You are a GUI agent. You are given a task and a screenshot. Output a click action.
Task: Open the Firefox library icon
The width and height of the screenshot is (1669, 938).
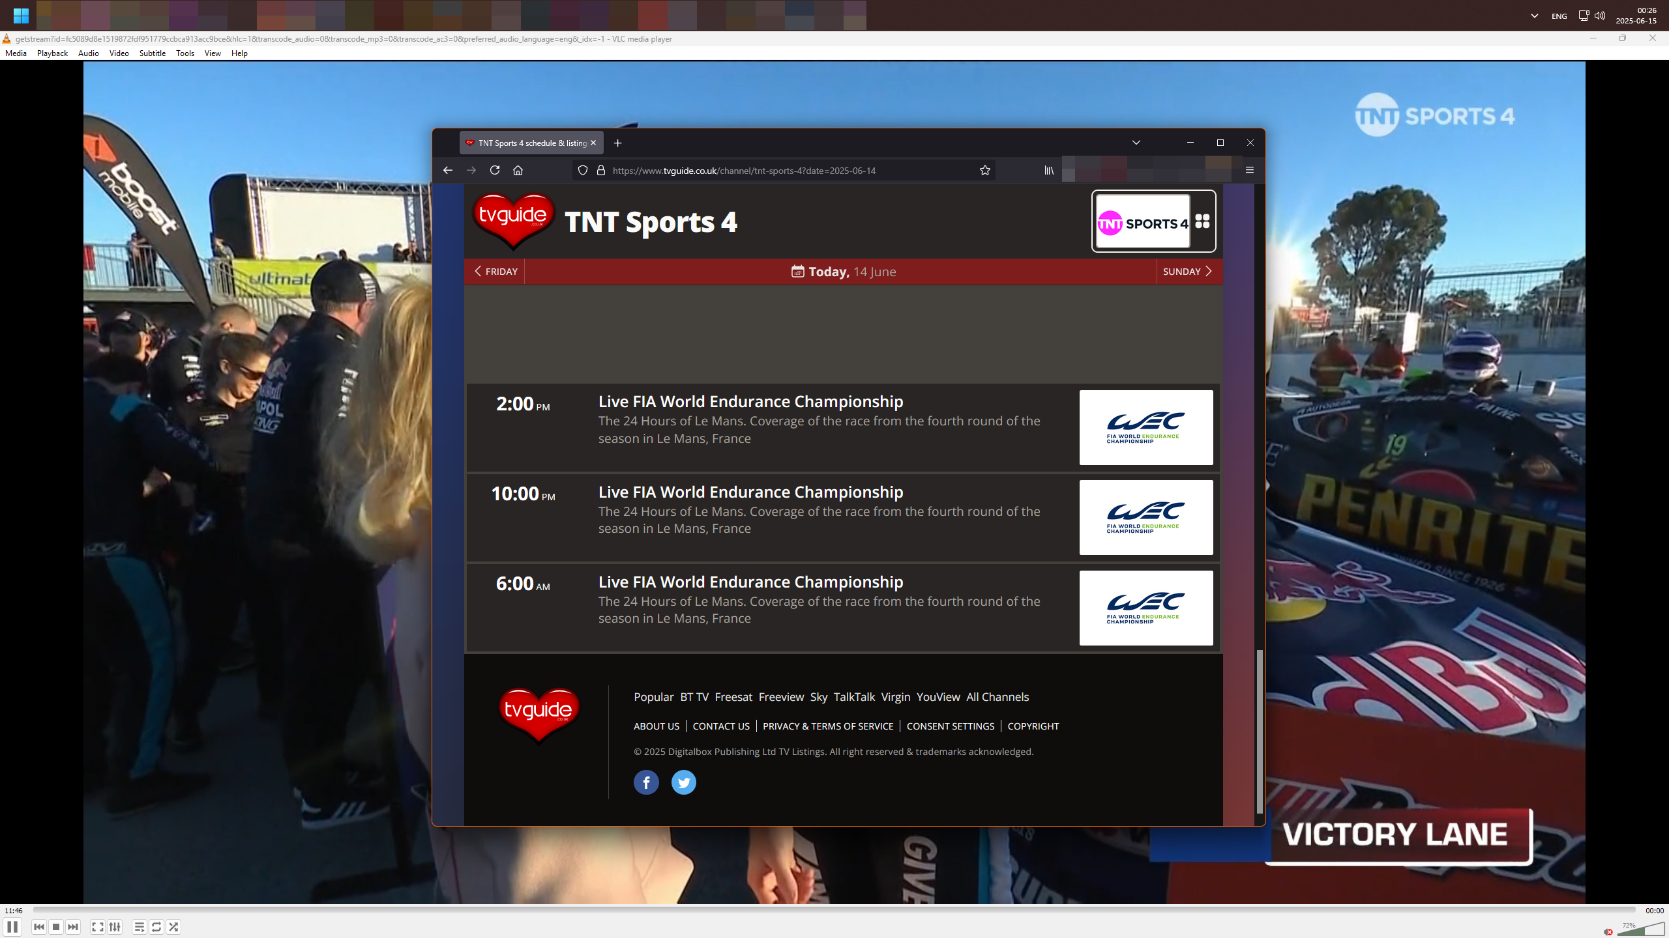pos(1049,170)
